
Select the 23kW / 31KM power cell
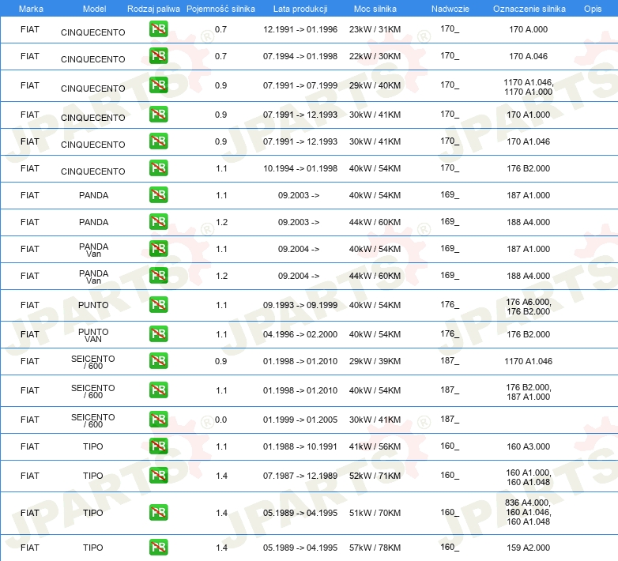coord(375,29)
